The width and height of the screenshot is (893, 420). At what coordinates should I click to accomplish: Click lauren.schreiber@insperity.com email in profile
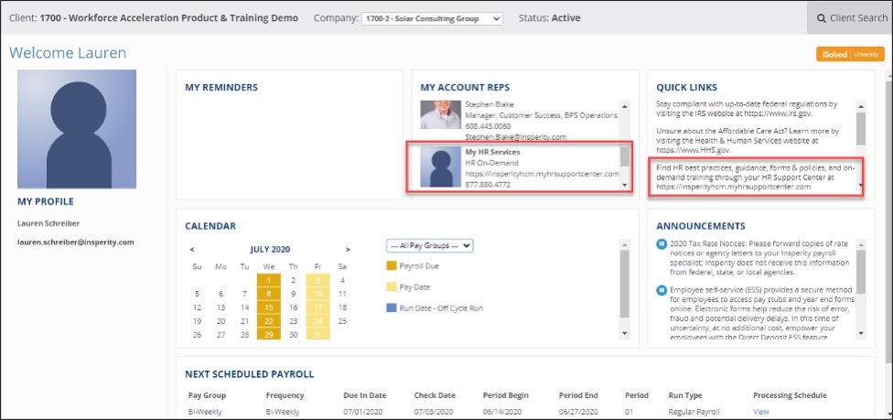click(x=76, y=242)
